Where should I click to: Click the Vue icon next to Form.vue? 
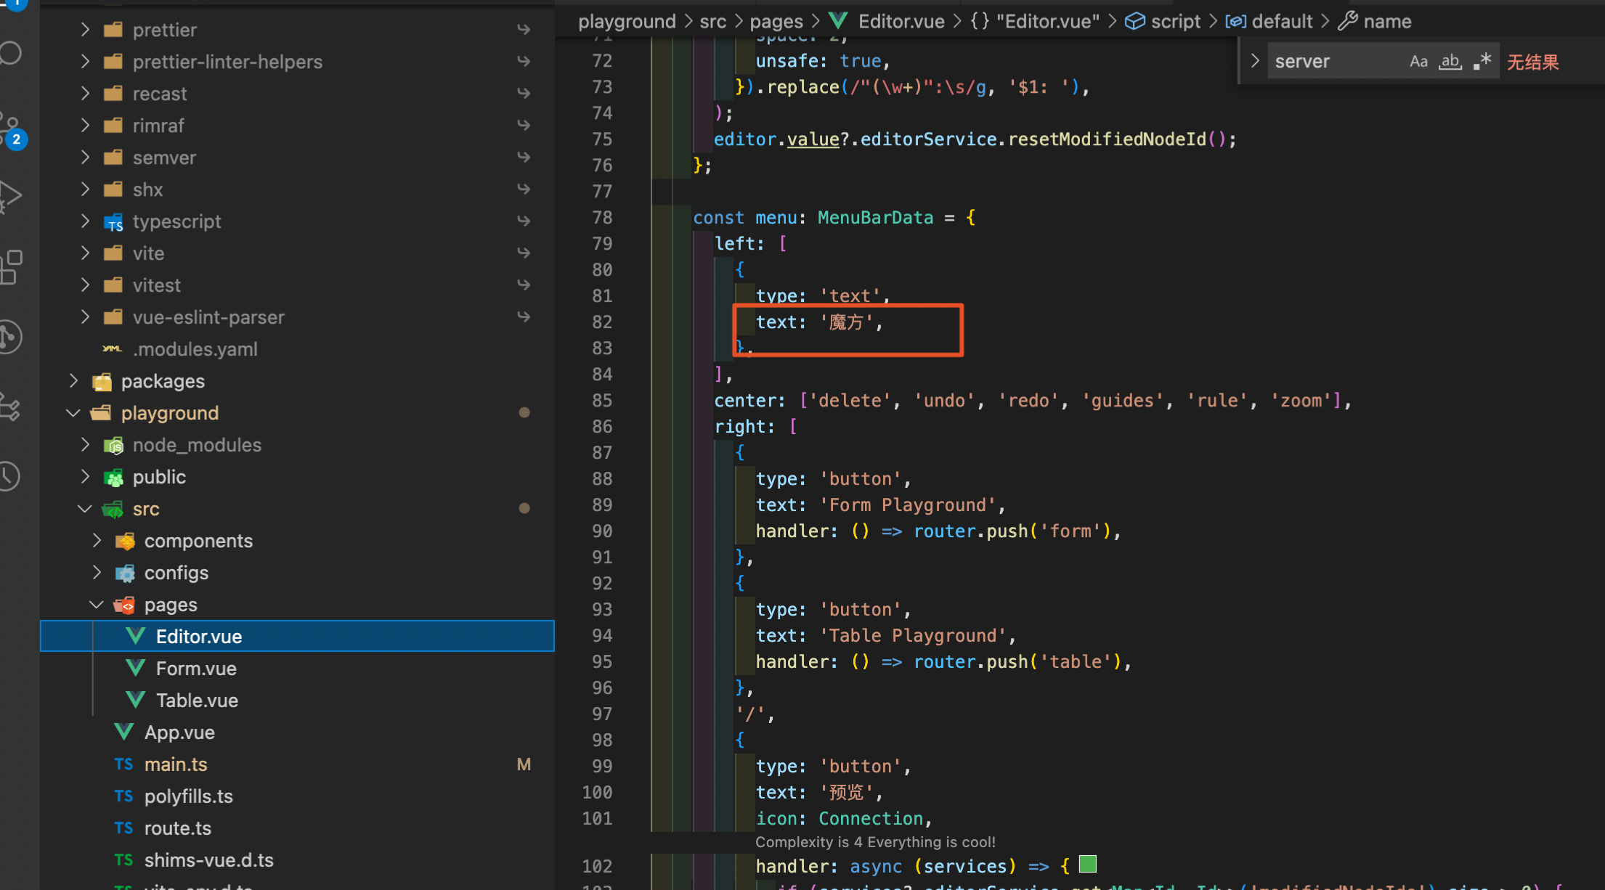(136, 668)
